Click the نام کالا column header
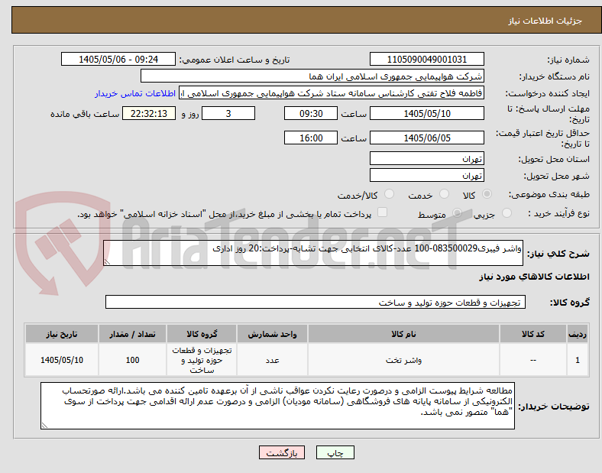The width and height of the screenshot is (602, 473). click(x=403, y=334)
